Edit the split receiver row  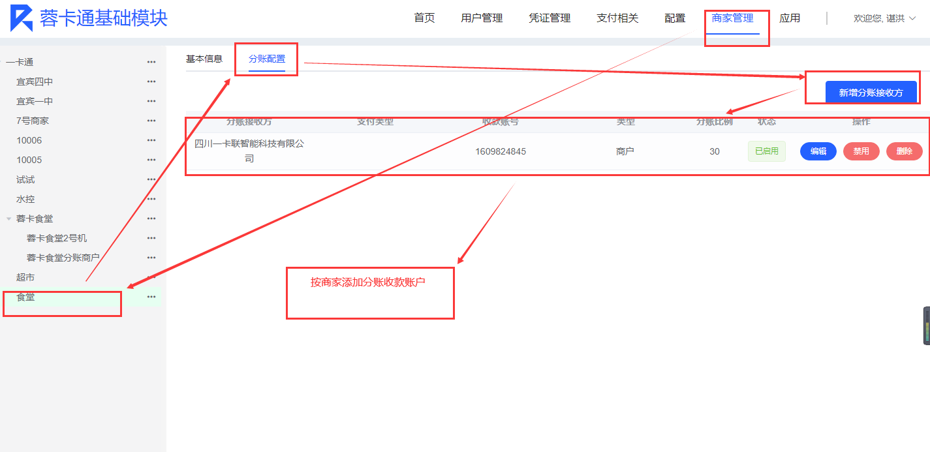[818, 151]
